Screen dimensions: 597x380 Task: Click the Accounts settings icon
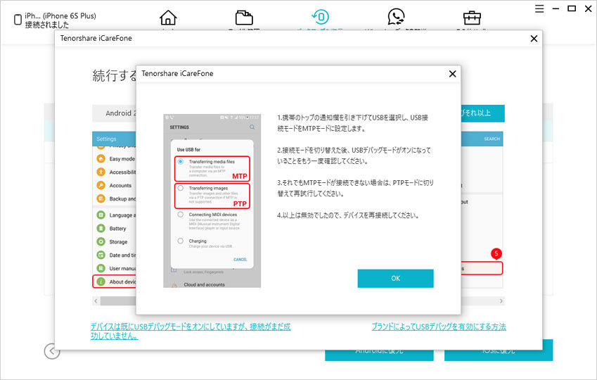(101, 185)
